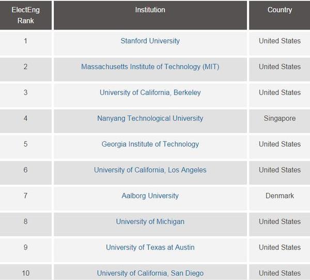This screenshot has height=280, width=310.
Task: Click University of California, Berkeley link
Action: click(x=150, y=92)
